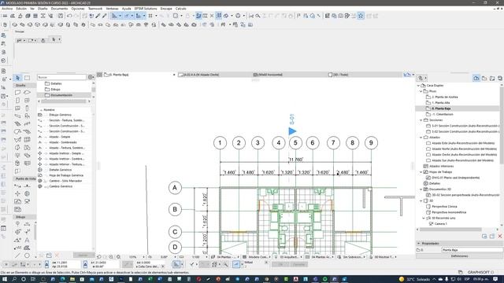504x283 pixels.
Task: Select the Label tool in Dibujo section
Action: pos(17,248)
